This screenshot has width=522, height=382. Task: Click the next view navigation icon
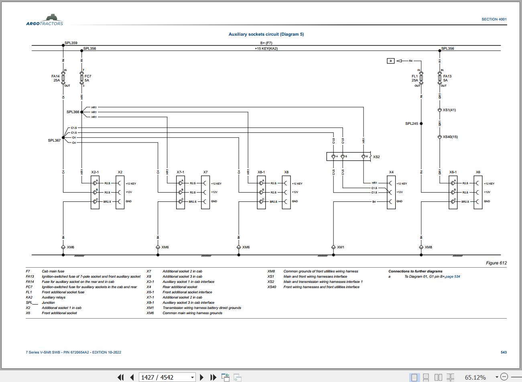238,377
